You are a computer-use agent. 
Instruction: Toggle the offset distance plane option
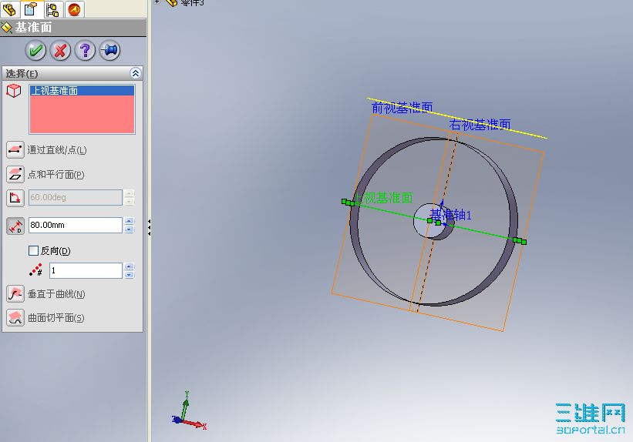point(15,226)
